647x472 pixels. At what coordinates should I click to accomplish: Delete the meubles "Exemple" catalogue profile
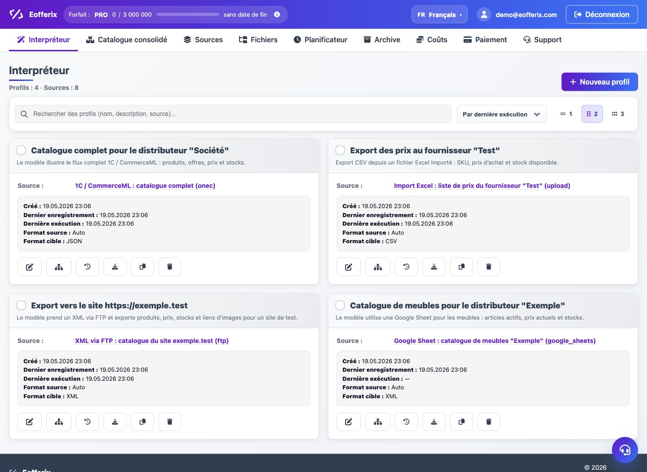489,422
